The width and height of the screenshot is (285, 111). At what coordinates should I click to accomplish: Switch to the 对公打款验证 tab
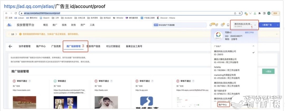[x=113, y=46]
